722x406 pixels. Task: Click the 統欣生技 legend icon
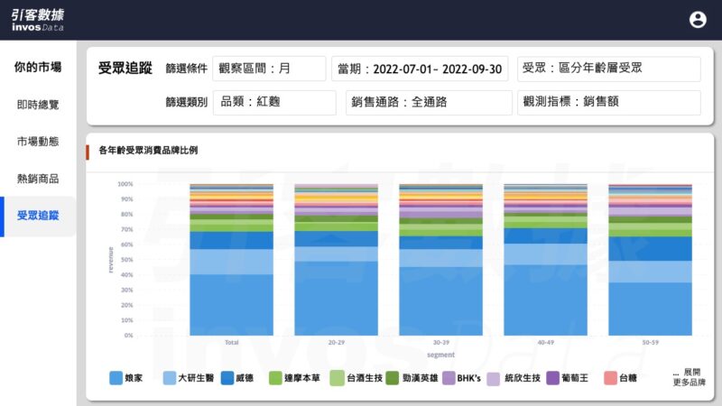tap(494, 378)
